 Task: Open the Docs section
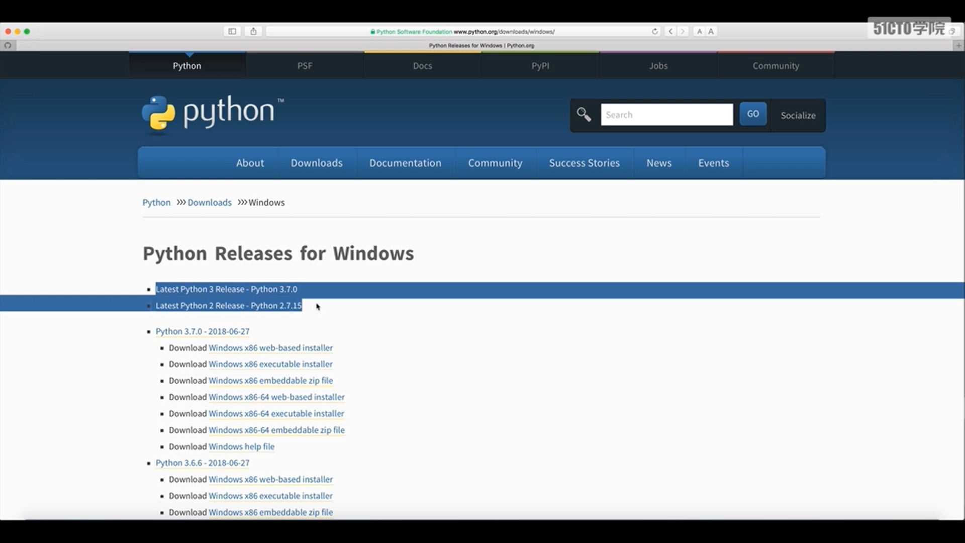pyautogui.click(x=422, y=65)
